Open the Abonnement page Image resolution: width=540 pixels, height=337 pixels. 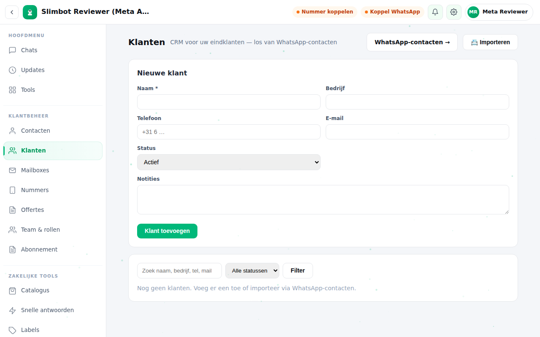coord(53,249)
